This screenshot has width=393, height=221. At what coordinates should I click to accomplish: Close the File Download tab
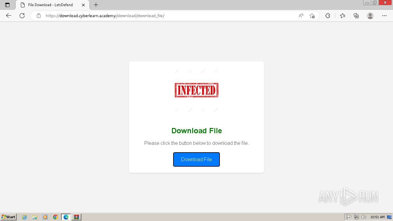click(x=83, y=5)
